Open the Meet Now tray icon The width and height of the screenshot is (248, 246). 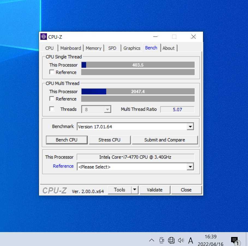[162, 240]
